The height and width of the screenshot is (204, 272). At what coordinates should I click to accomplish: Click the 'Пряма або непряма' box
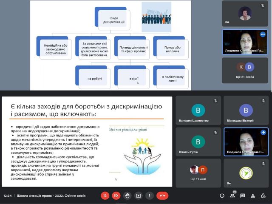pos(173,49)
